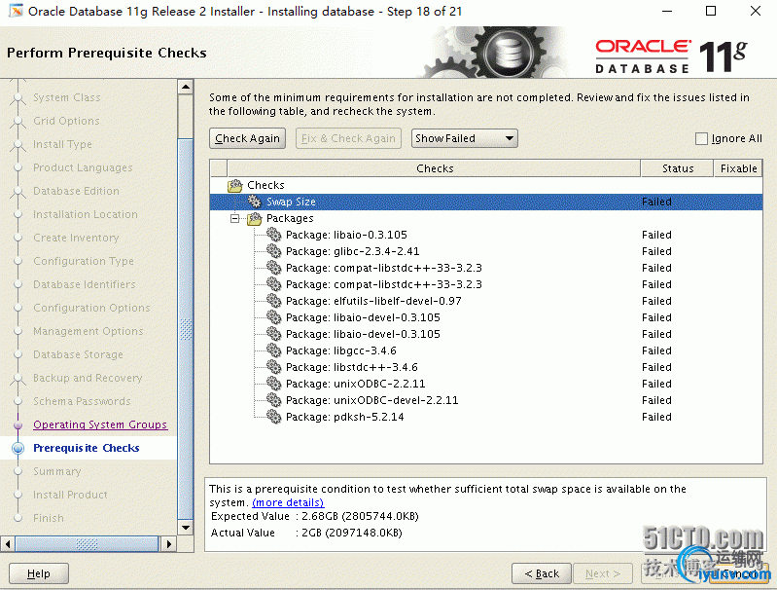Click gear icon for libgcc-3.4.6 package
777x590 pixels.
coord(273,350)
